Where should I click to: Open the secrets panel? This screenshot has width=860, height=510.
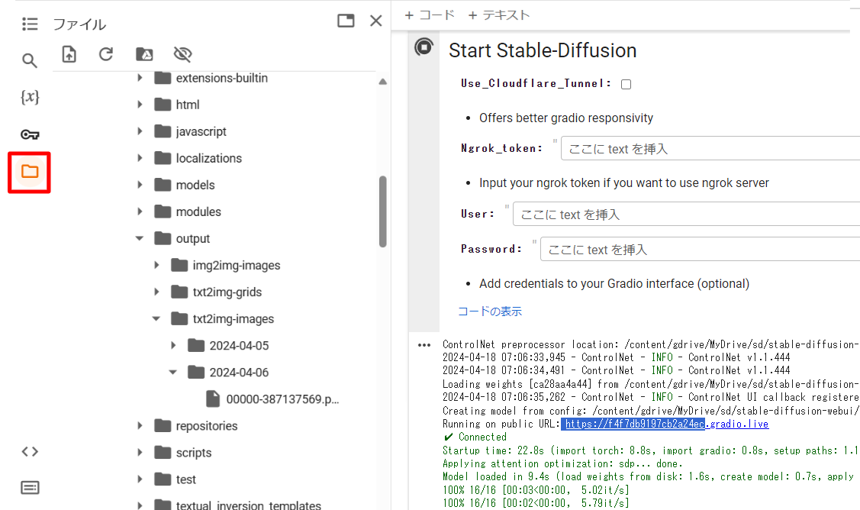point(30,134)
